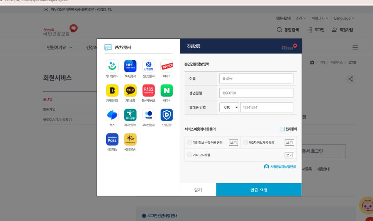This screenshot has width=373, height=221.
Task: Click the header 로그인 link
Action: point(315,30)
